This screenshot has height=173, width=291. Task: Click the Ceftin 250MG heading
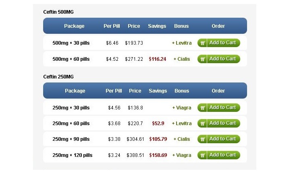[x=58, y=77]
